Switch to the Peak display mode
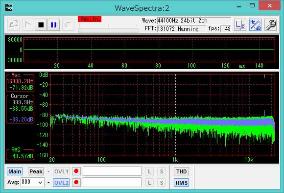284x193 pixels. [x=36, y=171]
